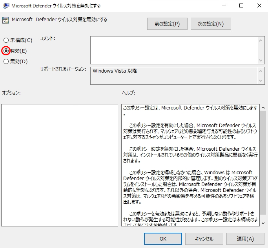Click the ヘルプ label
The width and height of the screenshot is (268, 248).
pyautogui.click(x=129, y=93)
